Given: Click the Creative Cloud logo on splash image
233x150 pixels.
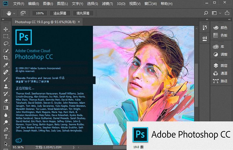Looking at the screenshot, I should [x=19, y=140].
